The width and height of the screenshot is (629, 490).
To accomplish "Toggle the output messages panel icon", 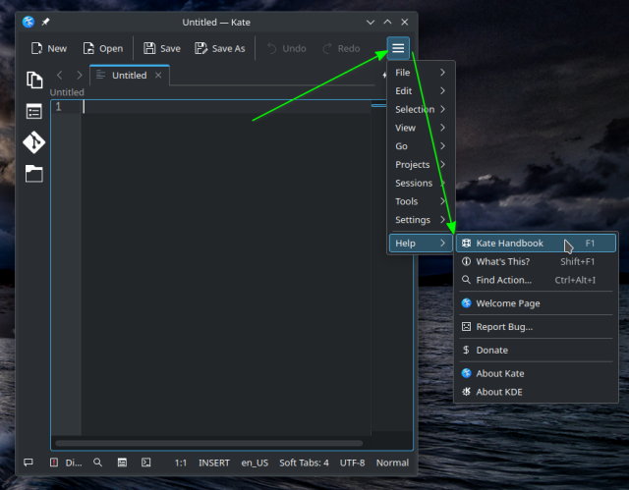I will click(x=29, y=463).
